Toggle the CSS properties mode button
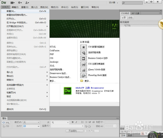Viewport: 163px width, 138px height. [x=6, y=126]
